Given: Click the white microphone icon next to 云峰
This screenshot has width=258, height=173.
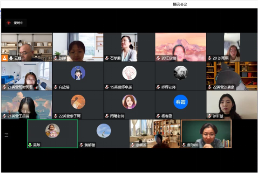Looking at the screenshot, I should 11,58.
